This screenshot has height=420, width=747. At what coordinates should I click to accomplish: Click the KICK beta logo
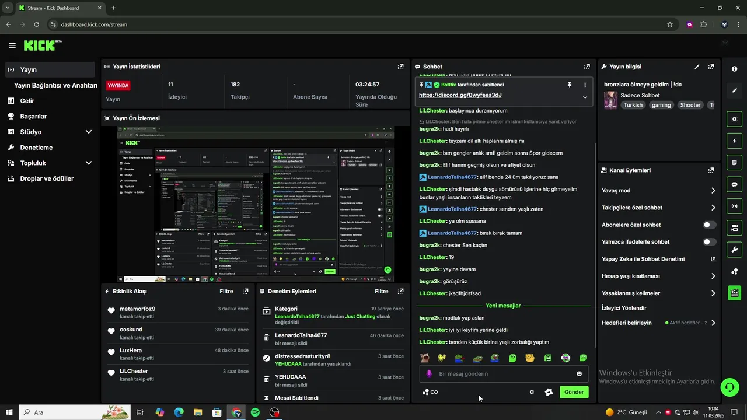tap(43, 45)
